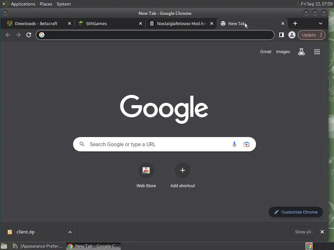Switch to NostalgiaRelease Mod Archive tab
Viewport: 334px width, 250px height.
182,23
